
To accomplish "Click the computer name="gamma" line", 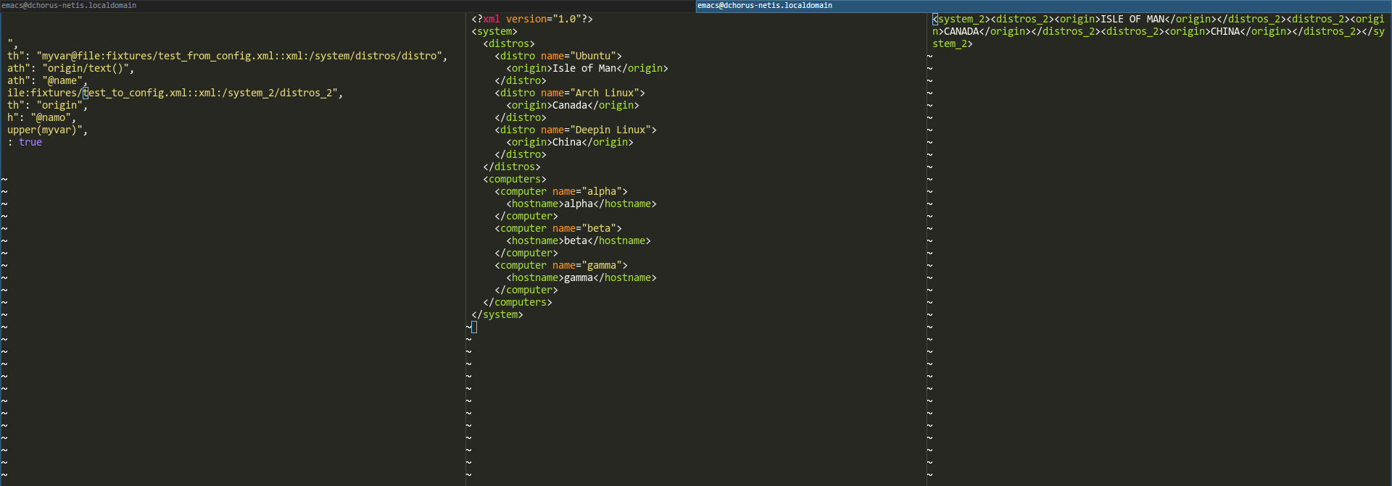I will 561,265.
